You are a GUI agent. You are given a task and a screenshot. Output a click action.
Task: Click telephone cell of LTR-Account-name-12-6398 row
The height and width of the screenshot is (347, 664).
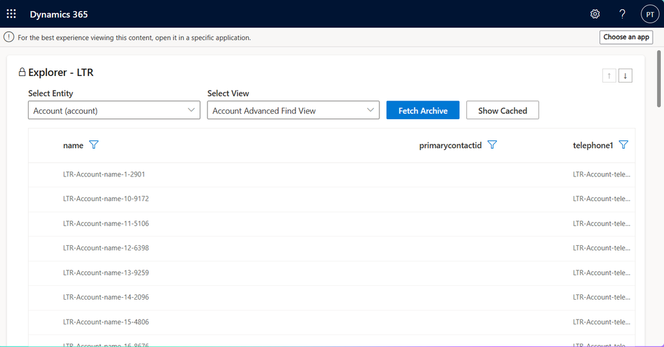601,248
